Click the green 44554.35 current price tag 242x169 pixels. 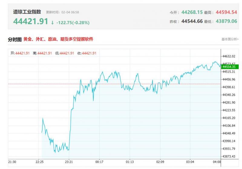click(230, 67)
